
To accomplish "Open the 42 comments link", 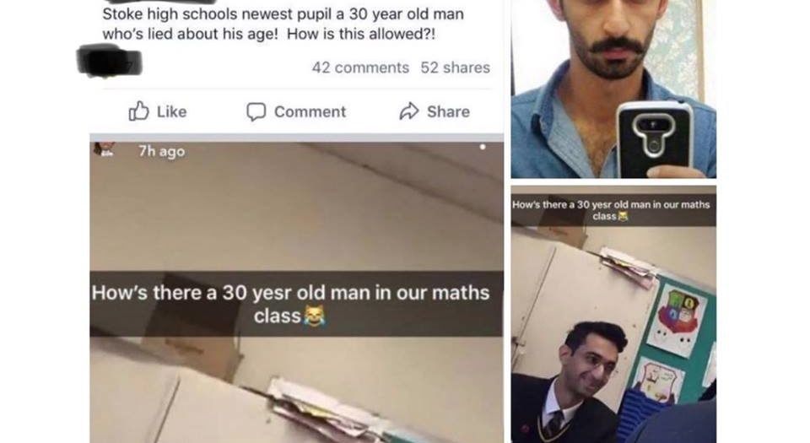I will click(x=360, y=68).
